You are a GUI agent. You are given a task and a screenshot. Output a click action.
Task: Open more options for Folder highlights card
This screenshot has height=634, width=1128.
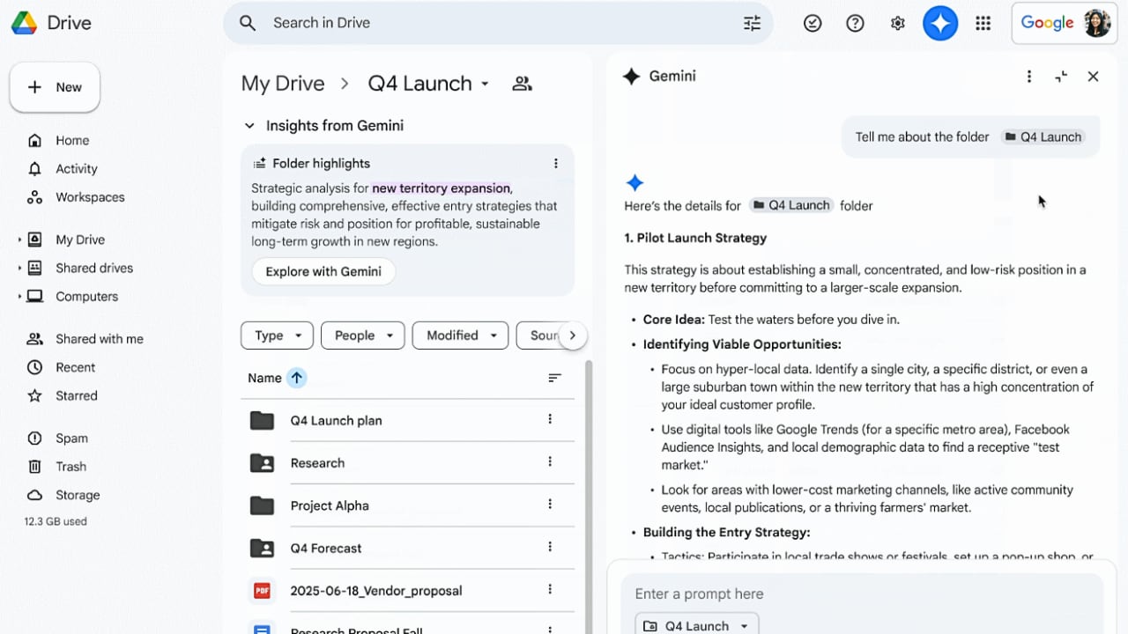pyautogui.click(x=556, y=163)
